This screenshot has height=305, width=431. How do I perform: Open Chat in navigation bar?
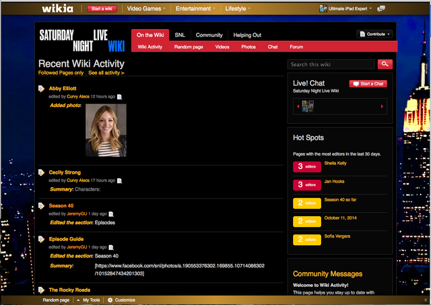pyautogui.click(x=273, y=46)
